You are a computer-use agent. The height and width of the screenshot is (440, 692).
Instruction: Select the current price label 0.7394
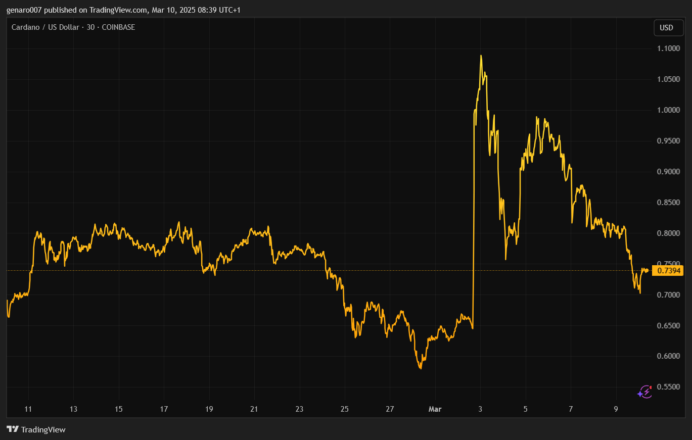[x=668, y=271]
